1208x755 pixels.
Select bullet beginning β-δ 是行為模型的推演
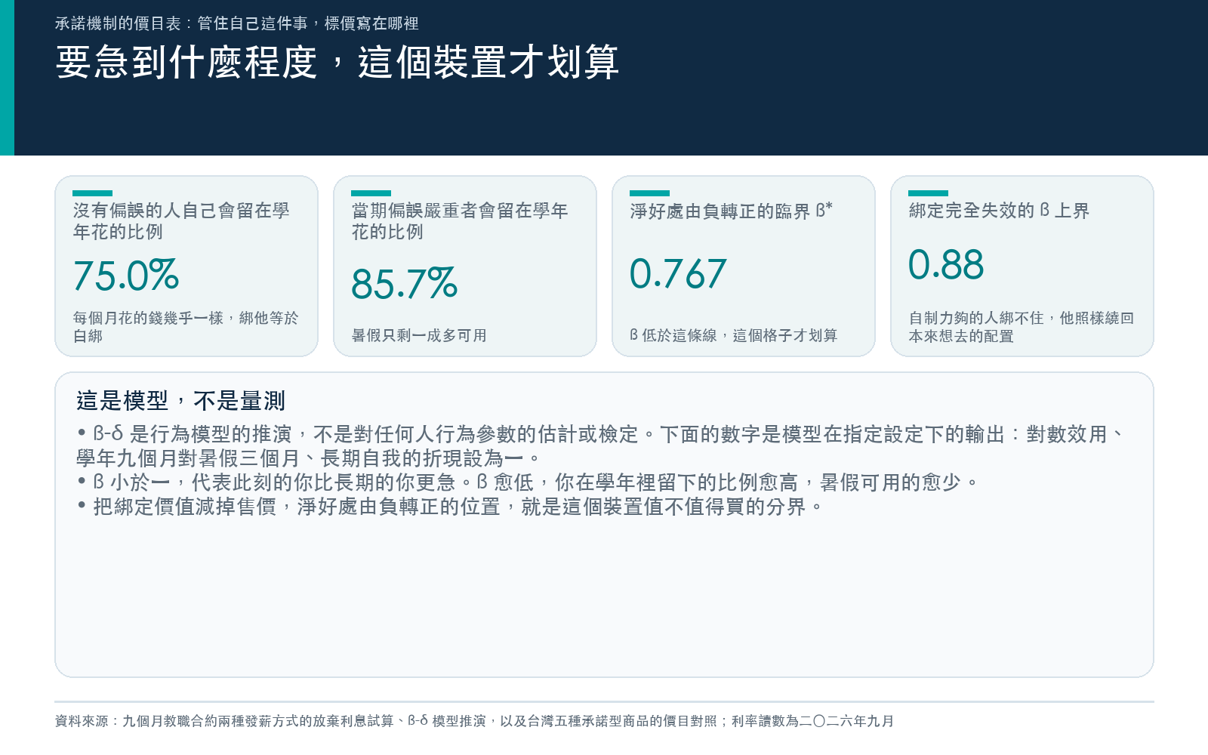pos(602,446)
